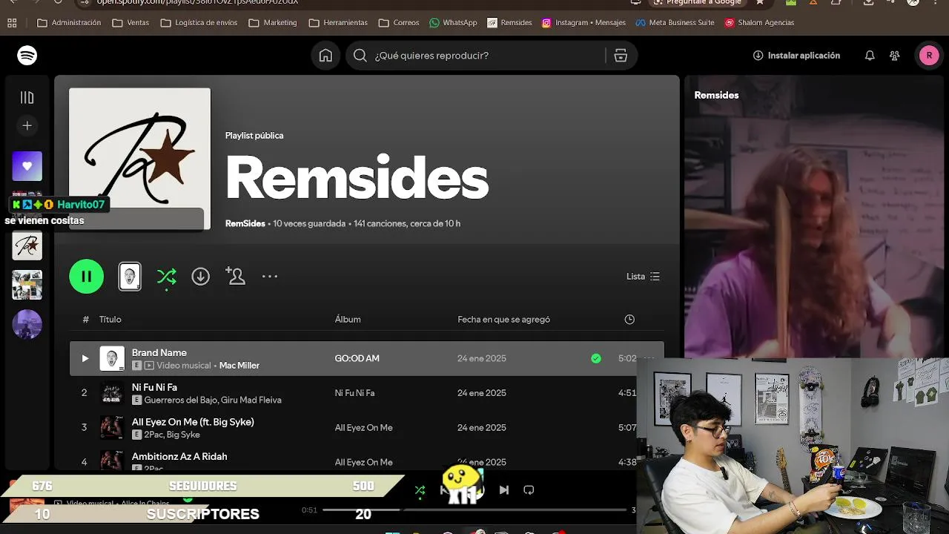Image resolution: width=949 pixels, height=534 pixels.
Task: Sort by duration clock icon
Action: tap(629, 320)
